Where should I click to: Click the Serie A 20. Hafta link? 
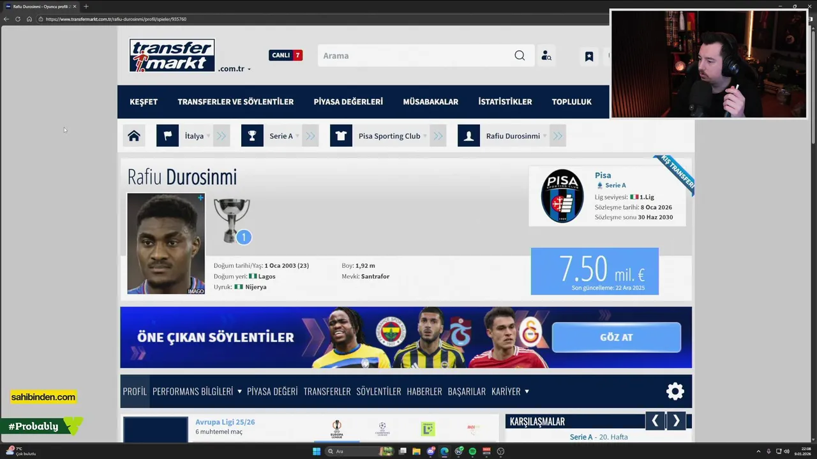coord(599,437)
